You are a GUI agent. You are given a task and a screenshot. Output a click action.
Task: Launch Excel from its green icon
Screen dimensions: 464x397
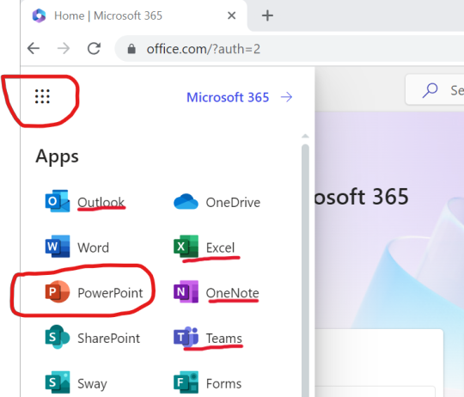186,247
